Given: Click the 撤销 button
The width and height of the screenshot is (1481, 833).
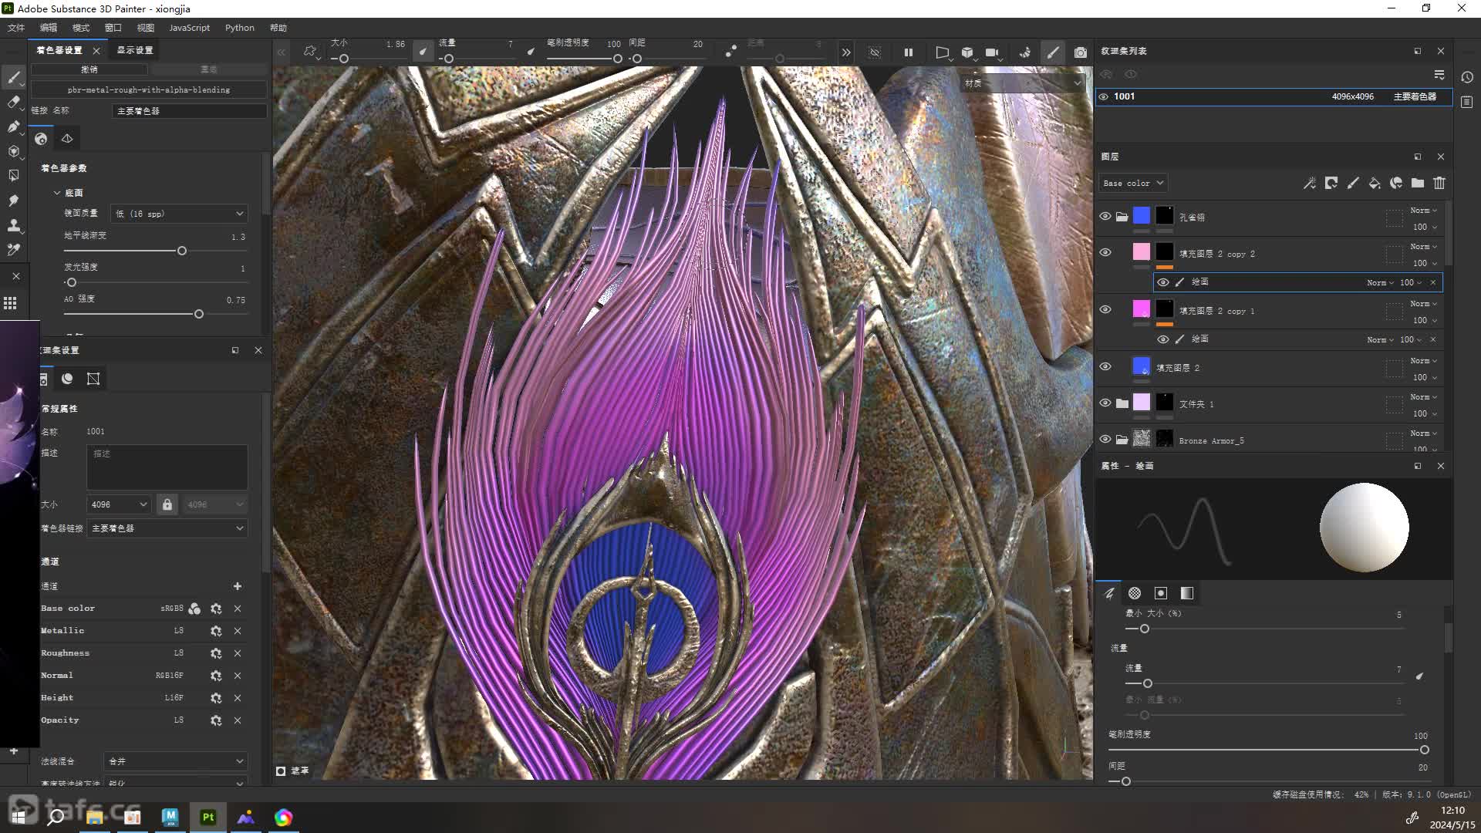Looking at the screenshot, I should [x=89, y=69].
